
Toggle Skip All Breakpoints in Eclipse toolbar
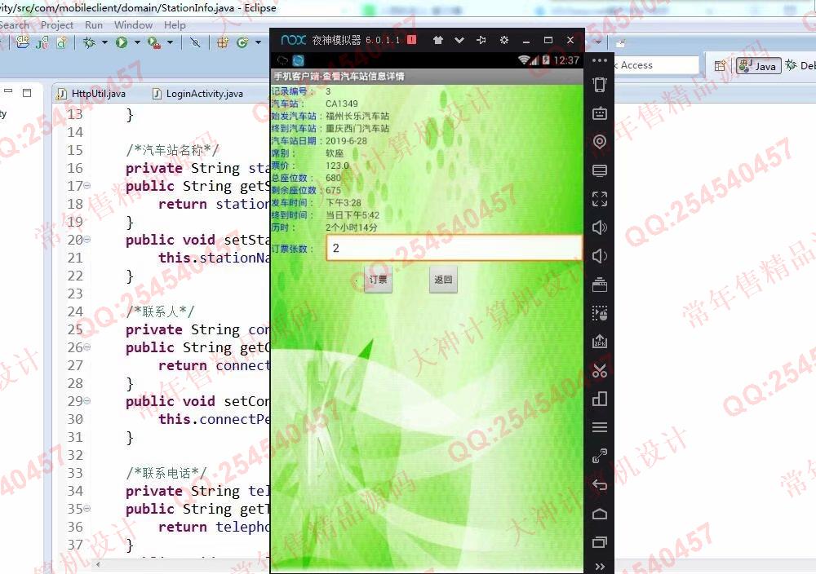195,42
